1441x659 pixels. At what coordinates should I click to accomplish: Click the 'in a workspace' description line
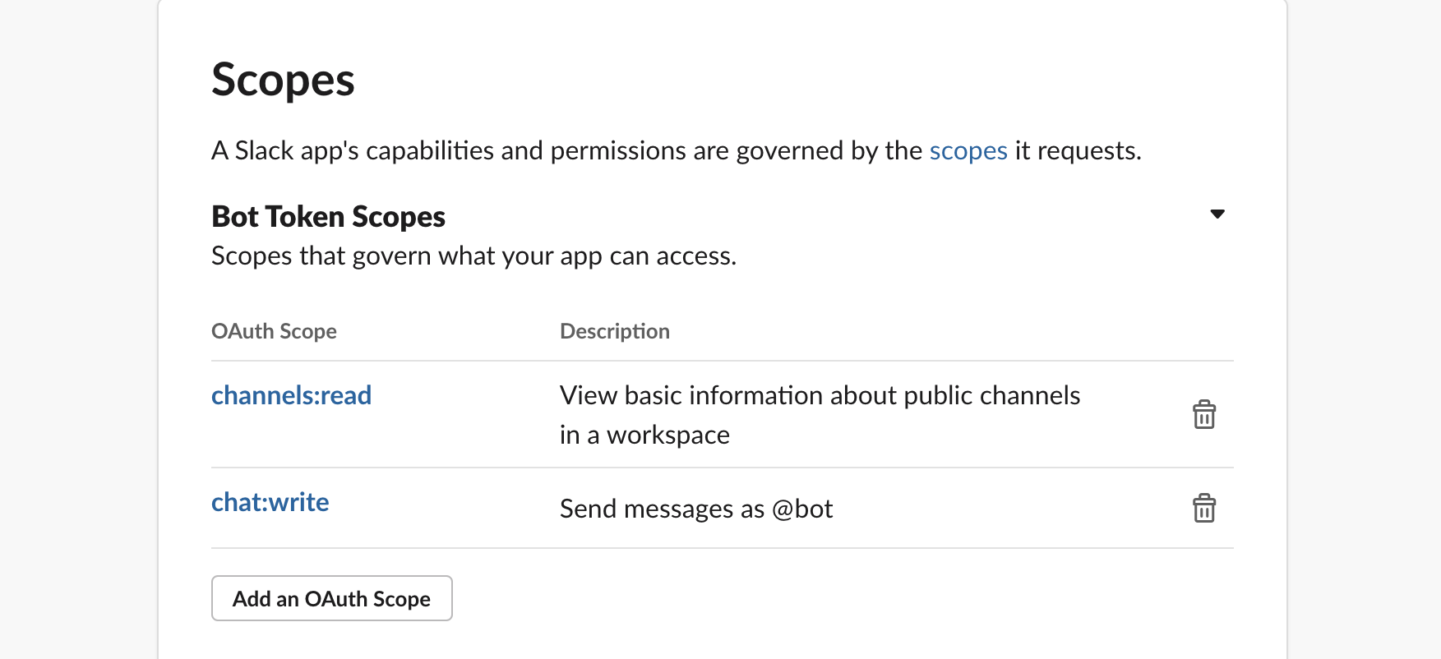644,435
